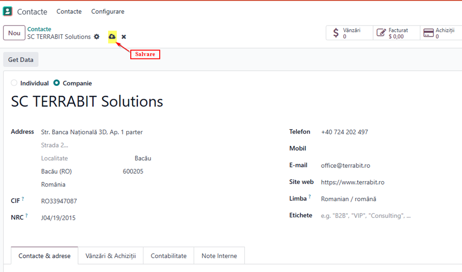Show help tooltip next to Limba label
Screen dimensions: 462x272
point(310,197)
